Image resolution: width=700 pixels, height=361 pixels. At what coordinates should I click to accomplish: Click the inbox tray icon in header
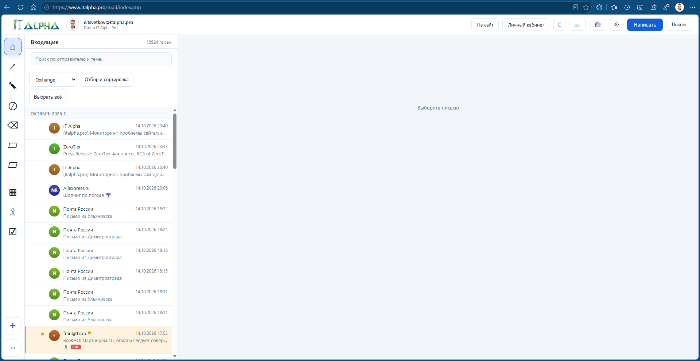click(598, 25)
